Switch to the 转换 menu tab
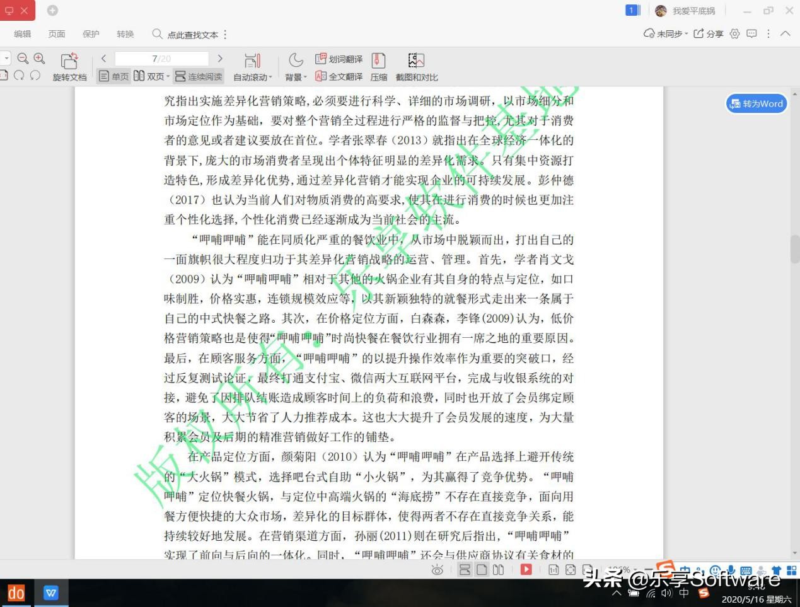Viewport: 800px width, 607px height. point(125,34)
